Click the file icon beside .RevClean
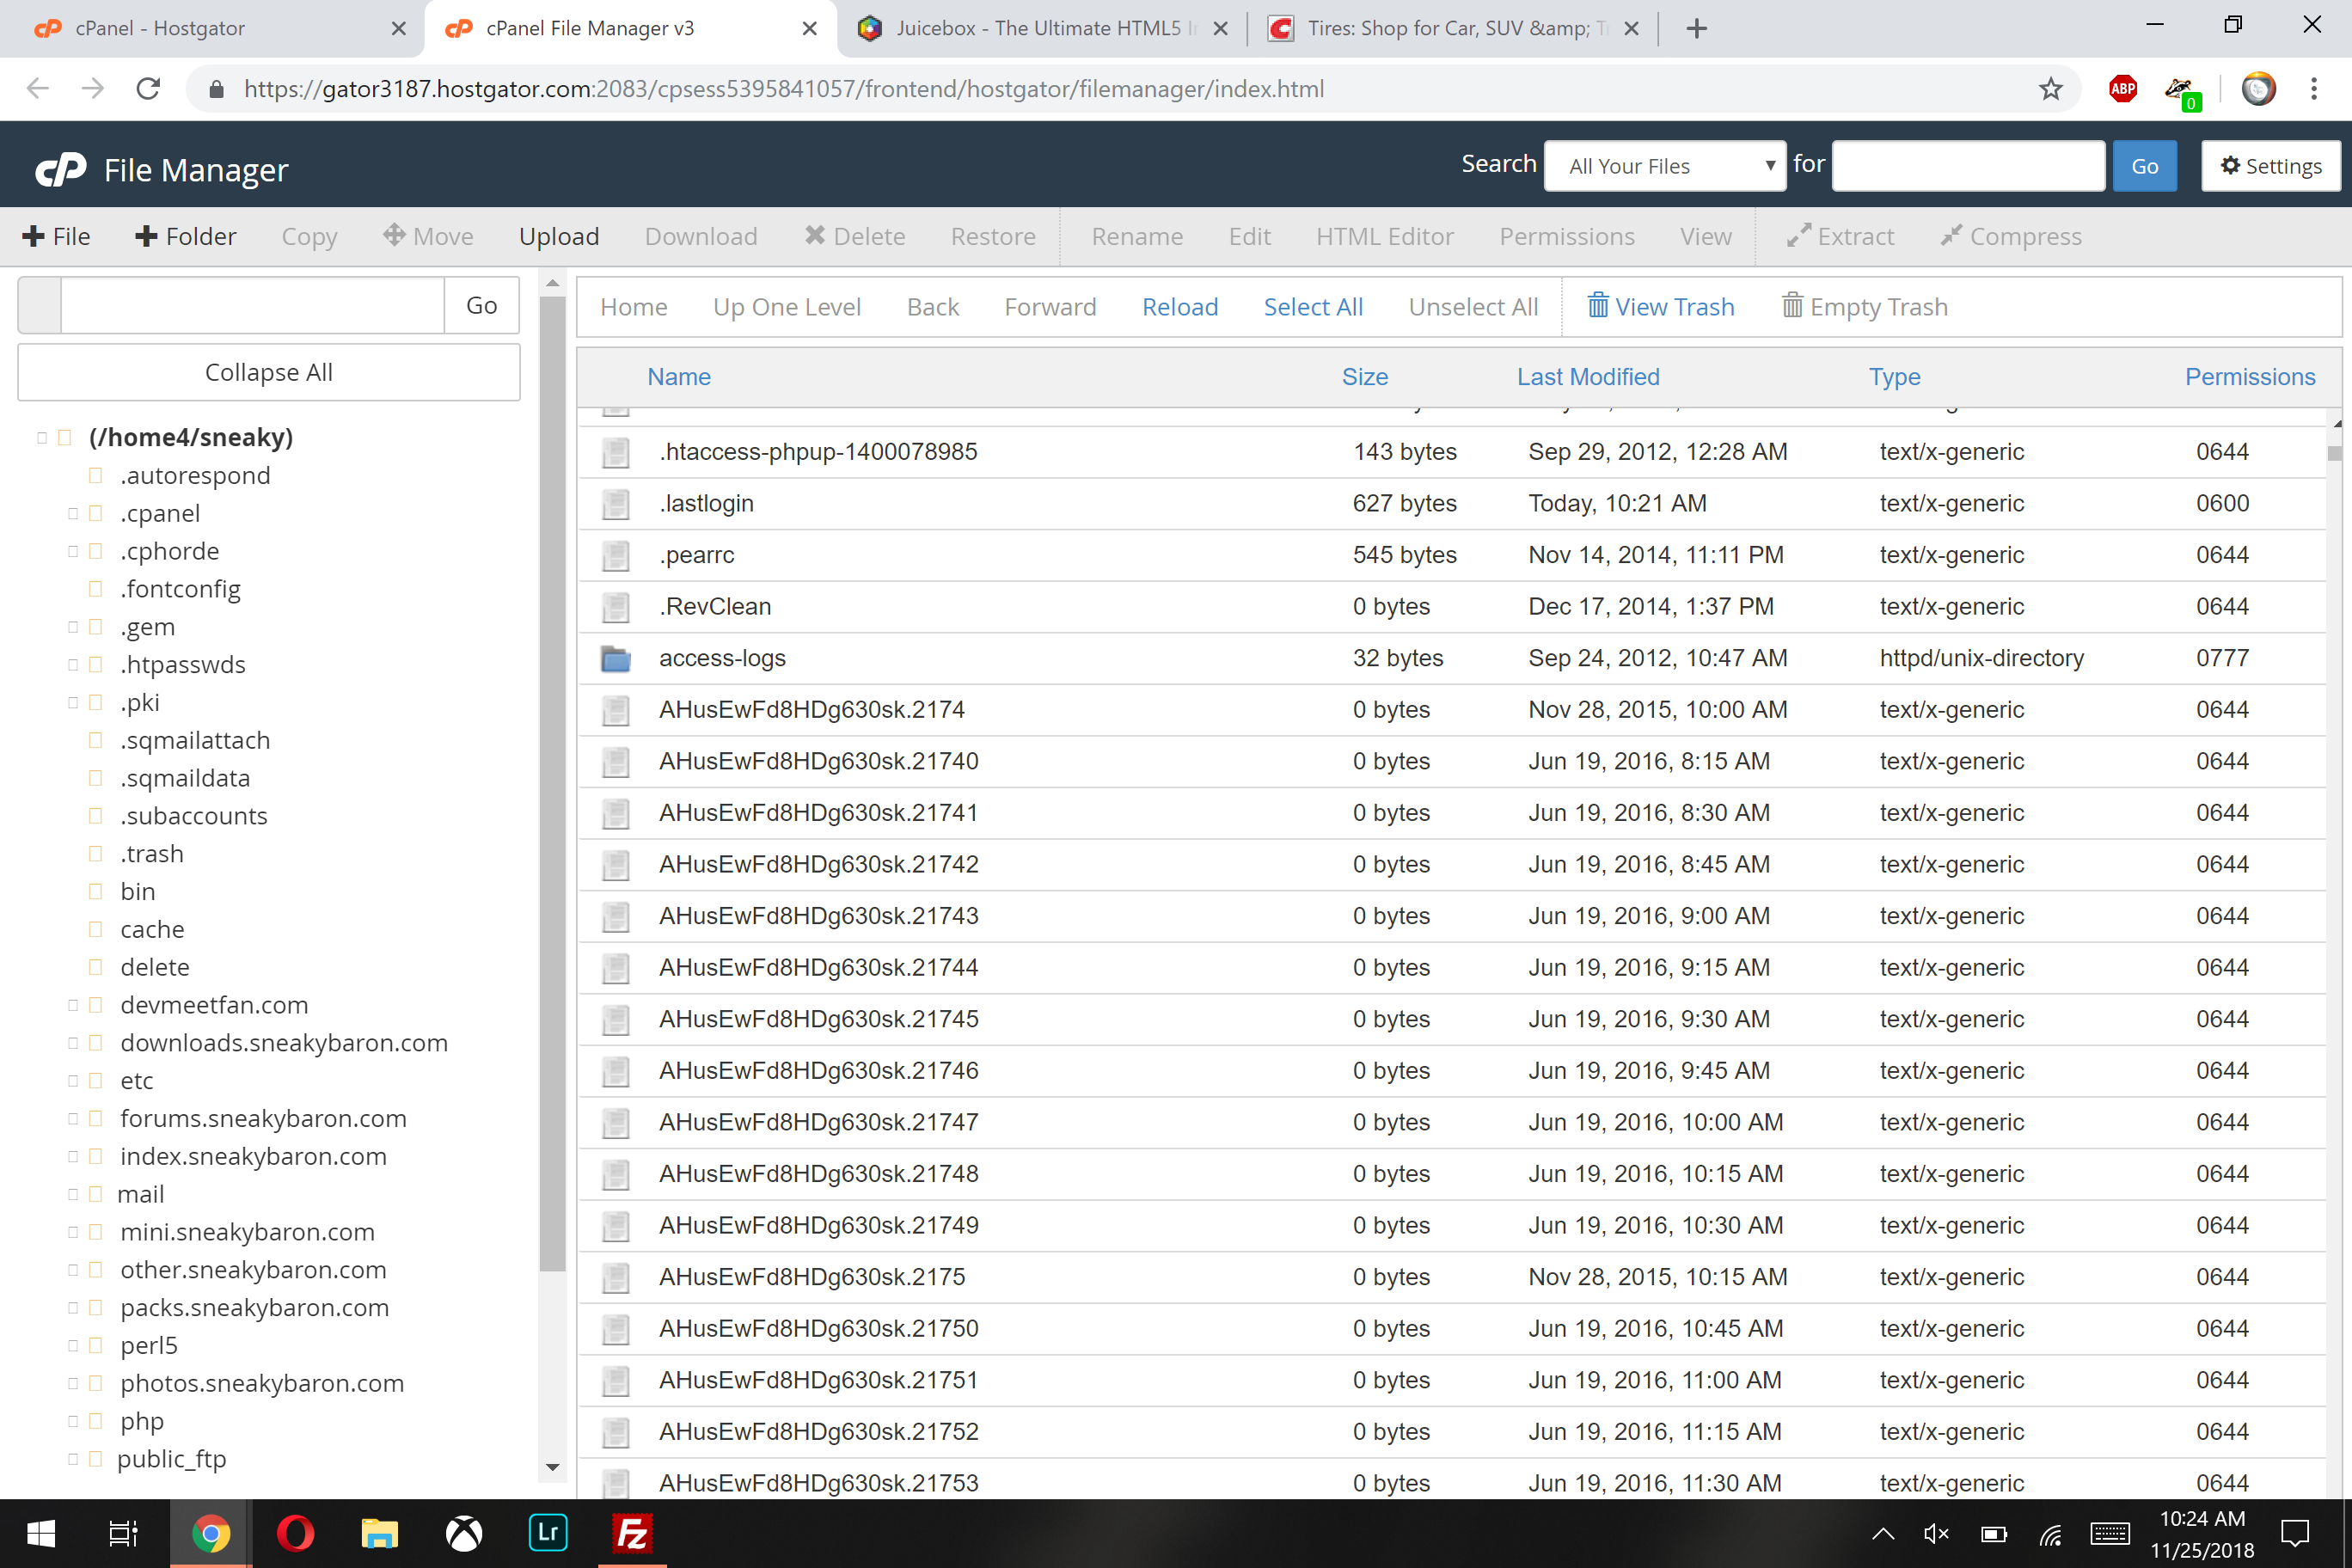This screenshot has width=2352, height=1568. (616, 607)
